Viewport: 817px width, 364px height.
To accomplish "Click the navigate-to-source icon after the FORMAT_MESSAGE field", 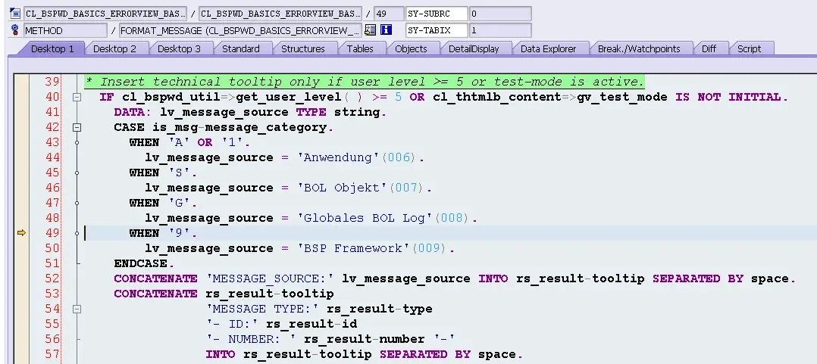I will 370,30.
